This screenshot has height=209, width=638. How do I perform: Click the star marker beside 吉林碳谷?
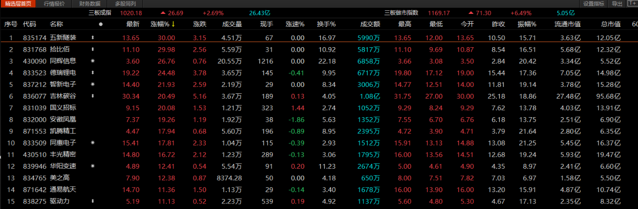pyautogui.click(x=92, y=96)
